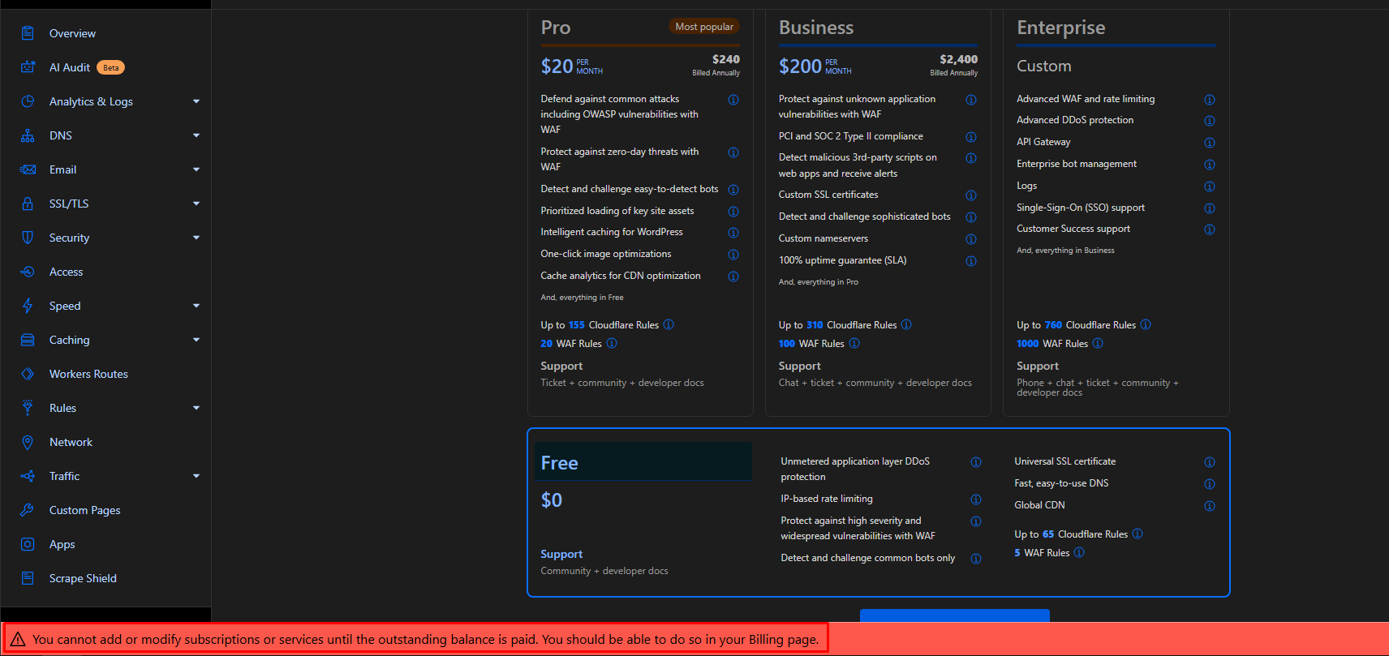Viewport: 1389px width, 656px height.
Task: Expand the SSL/TLS menu arrow
Action: 196,204
